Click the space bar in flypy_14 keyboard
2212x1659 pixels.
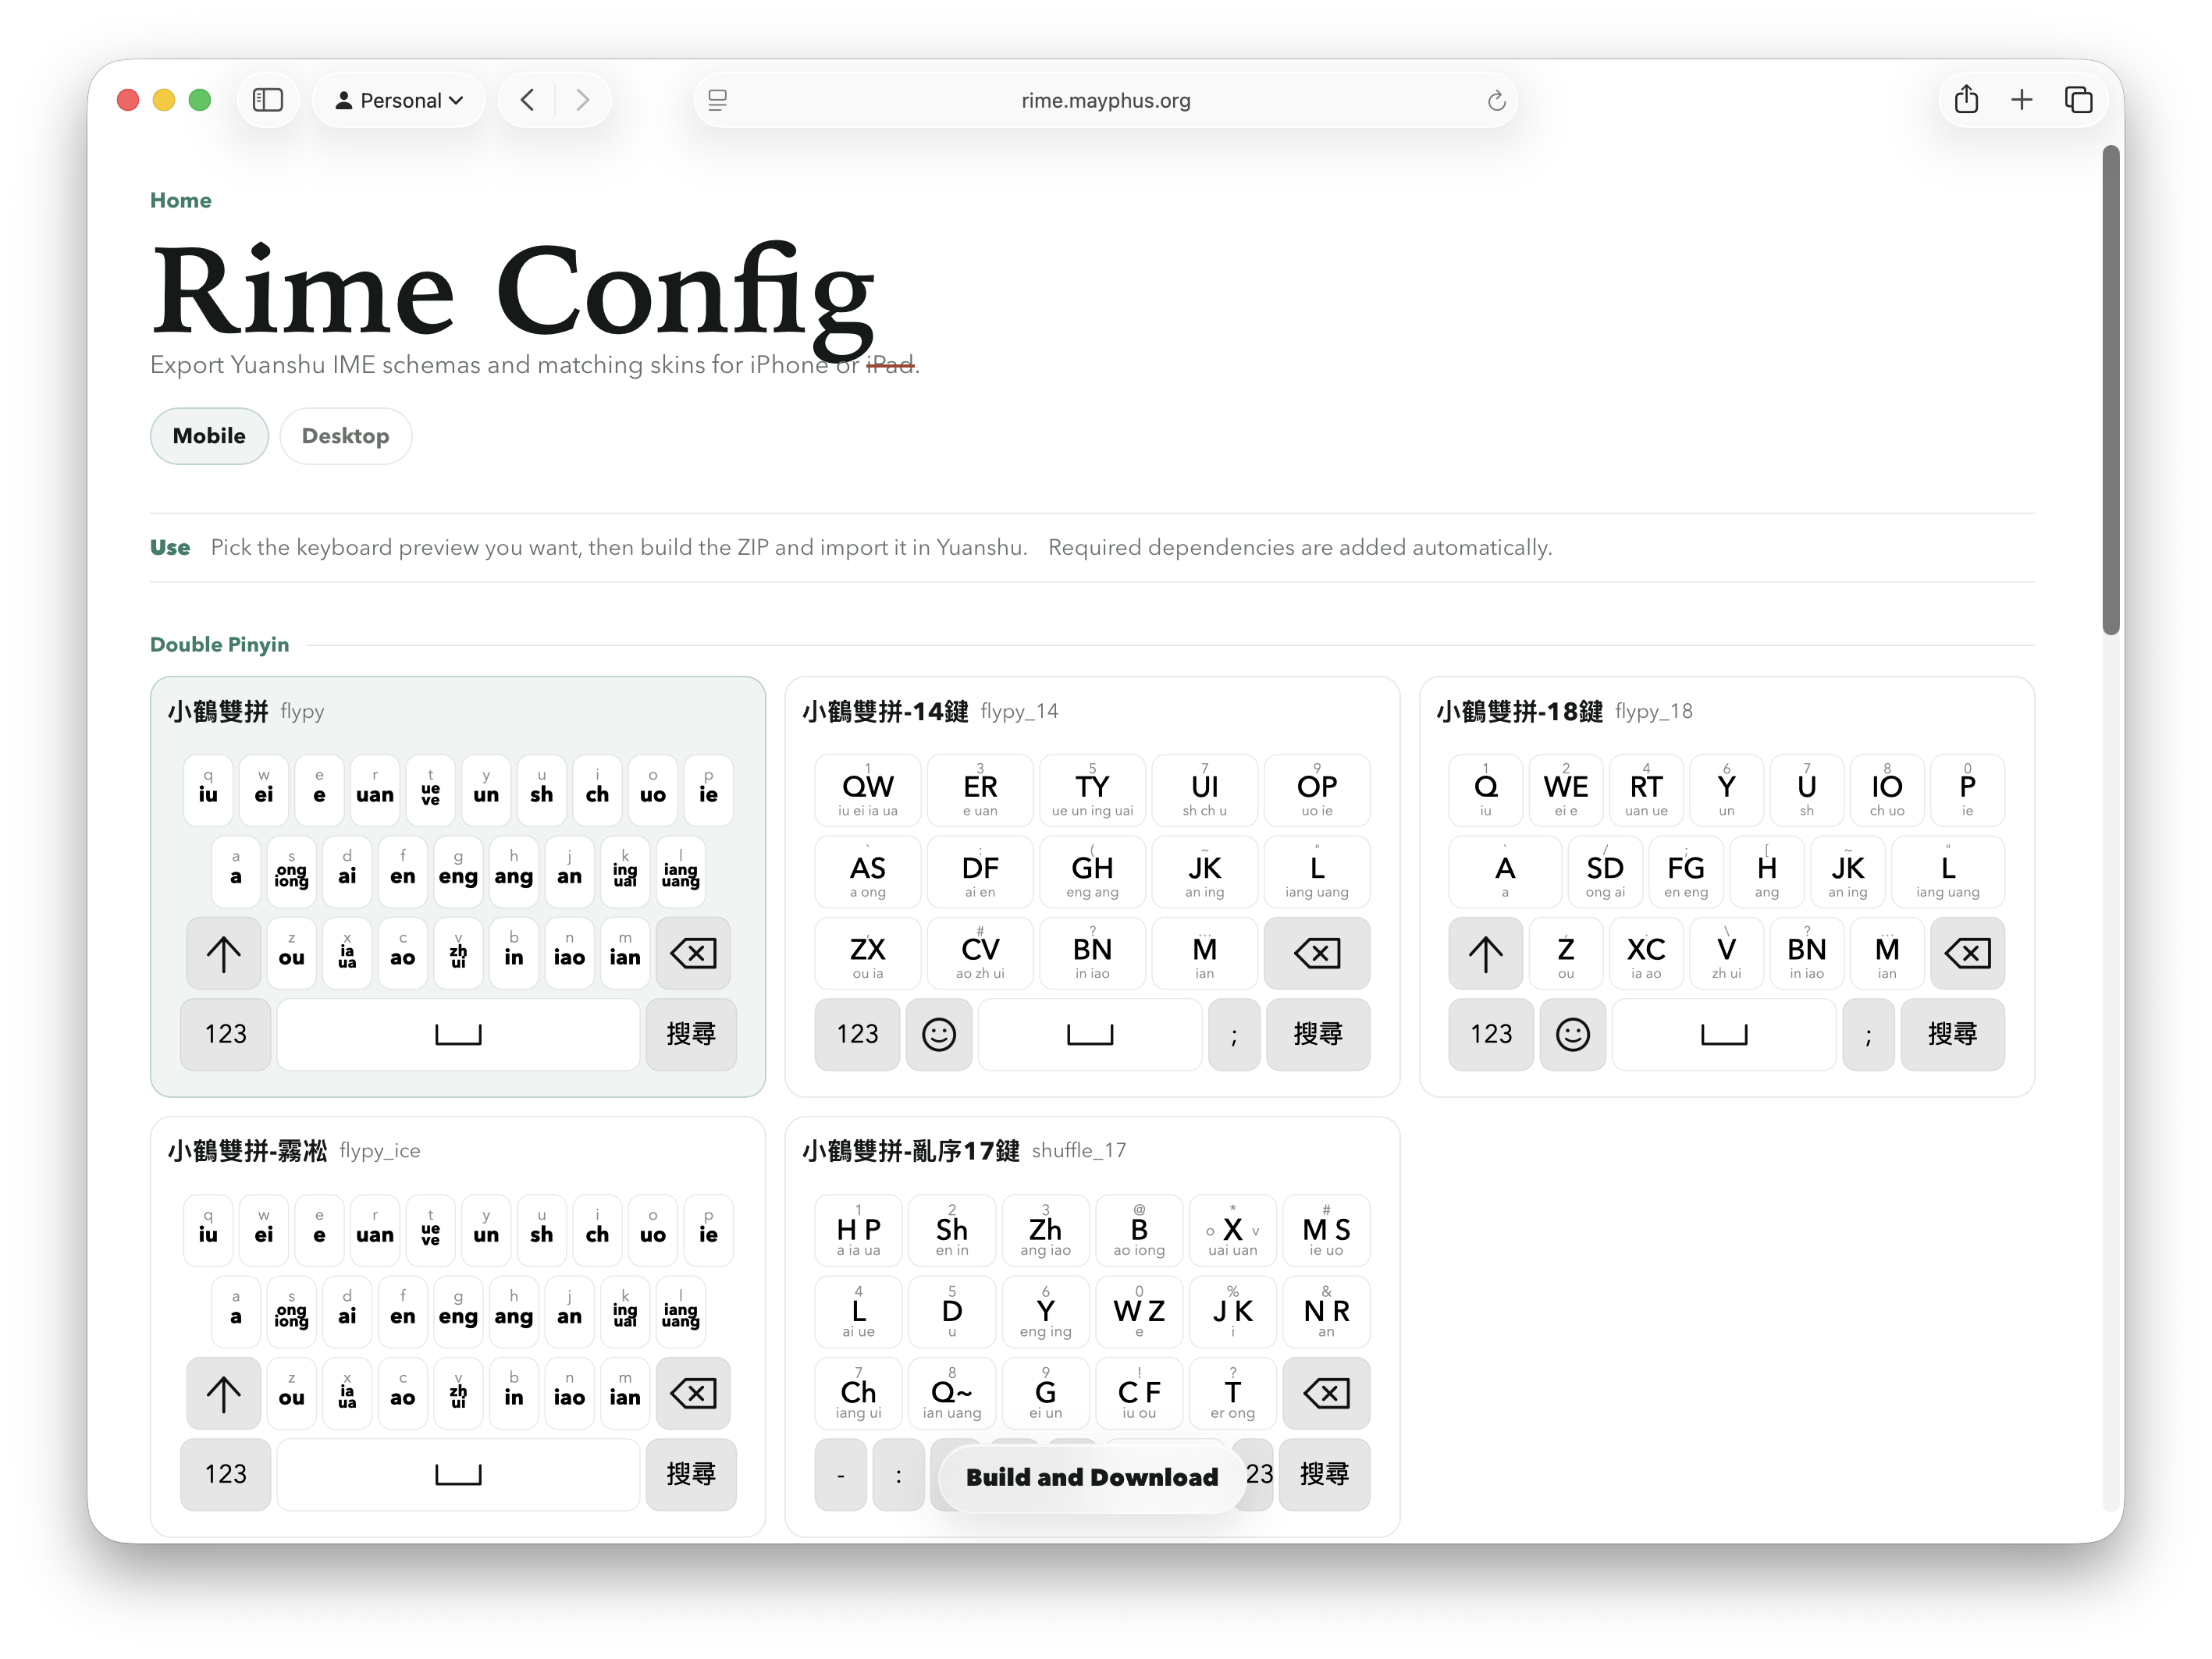tap(1090, 1034)
